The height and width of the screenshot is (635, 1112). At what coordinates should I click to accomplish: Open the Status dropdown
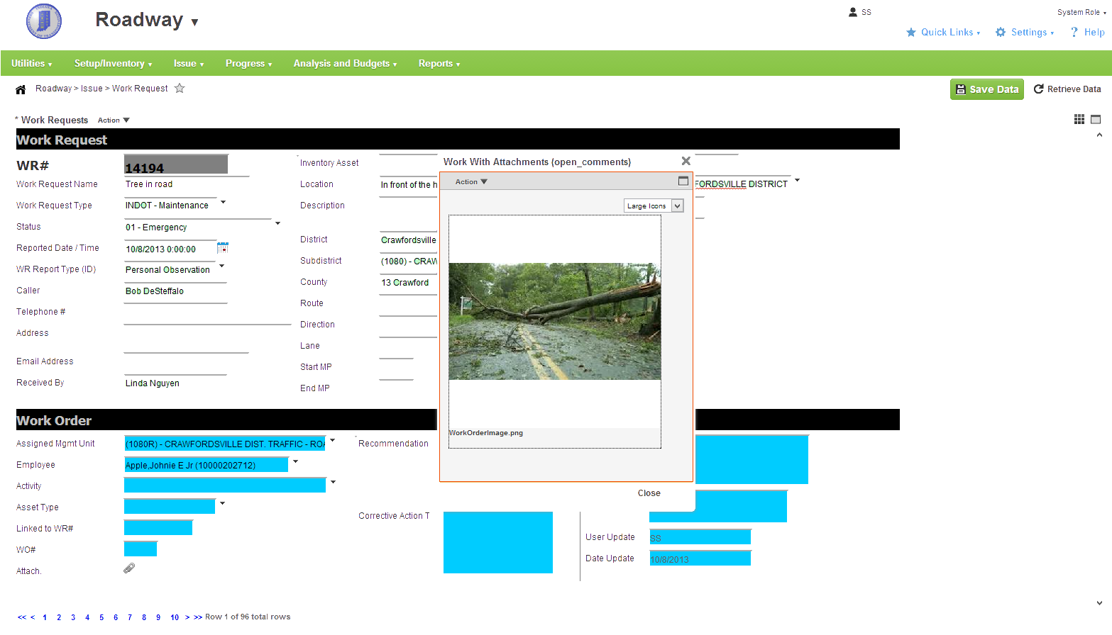(x=277, y=222)
